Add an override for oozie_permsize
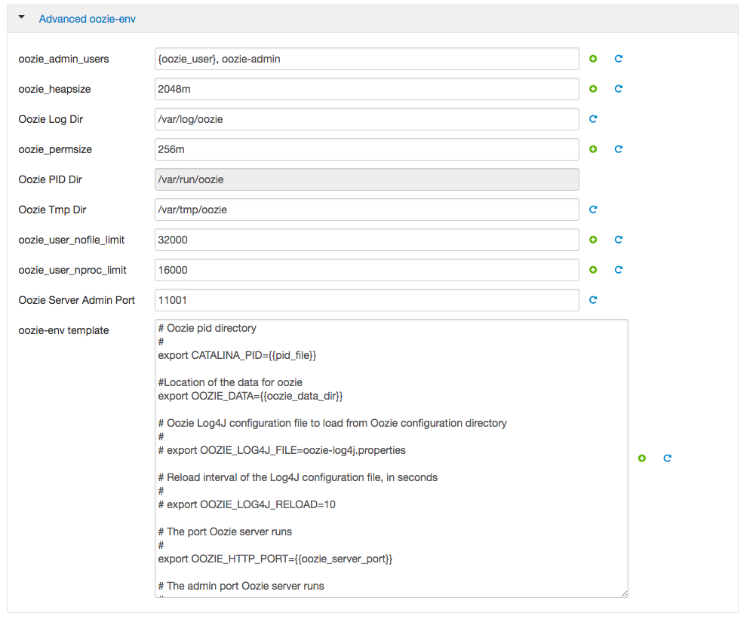The image size is (753, 619). (593, 149)
